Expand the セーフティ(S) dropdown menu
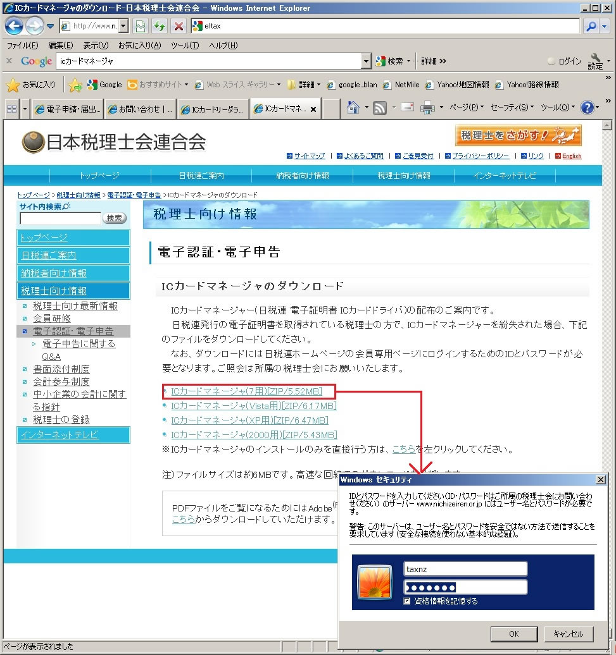This screenshot has width=616, height=655. tap(512, 107)
